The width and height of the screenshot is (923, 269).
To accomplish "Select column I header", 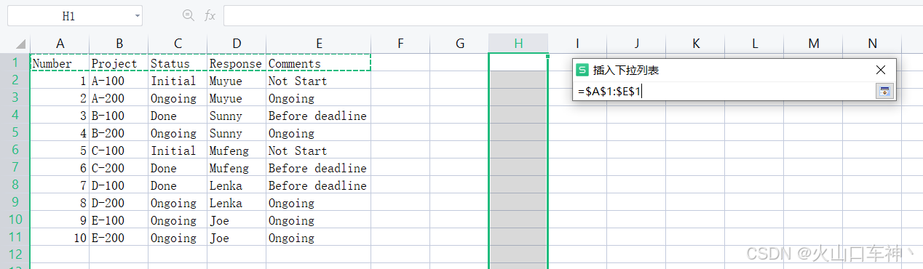I will (x=577, y=44).
